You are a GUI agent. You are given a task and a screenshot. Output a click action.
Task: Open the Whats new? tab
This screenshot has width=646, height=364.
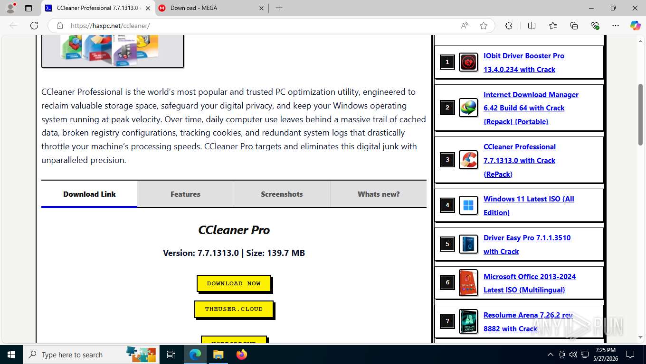tap(379, 194)
